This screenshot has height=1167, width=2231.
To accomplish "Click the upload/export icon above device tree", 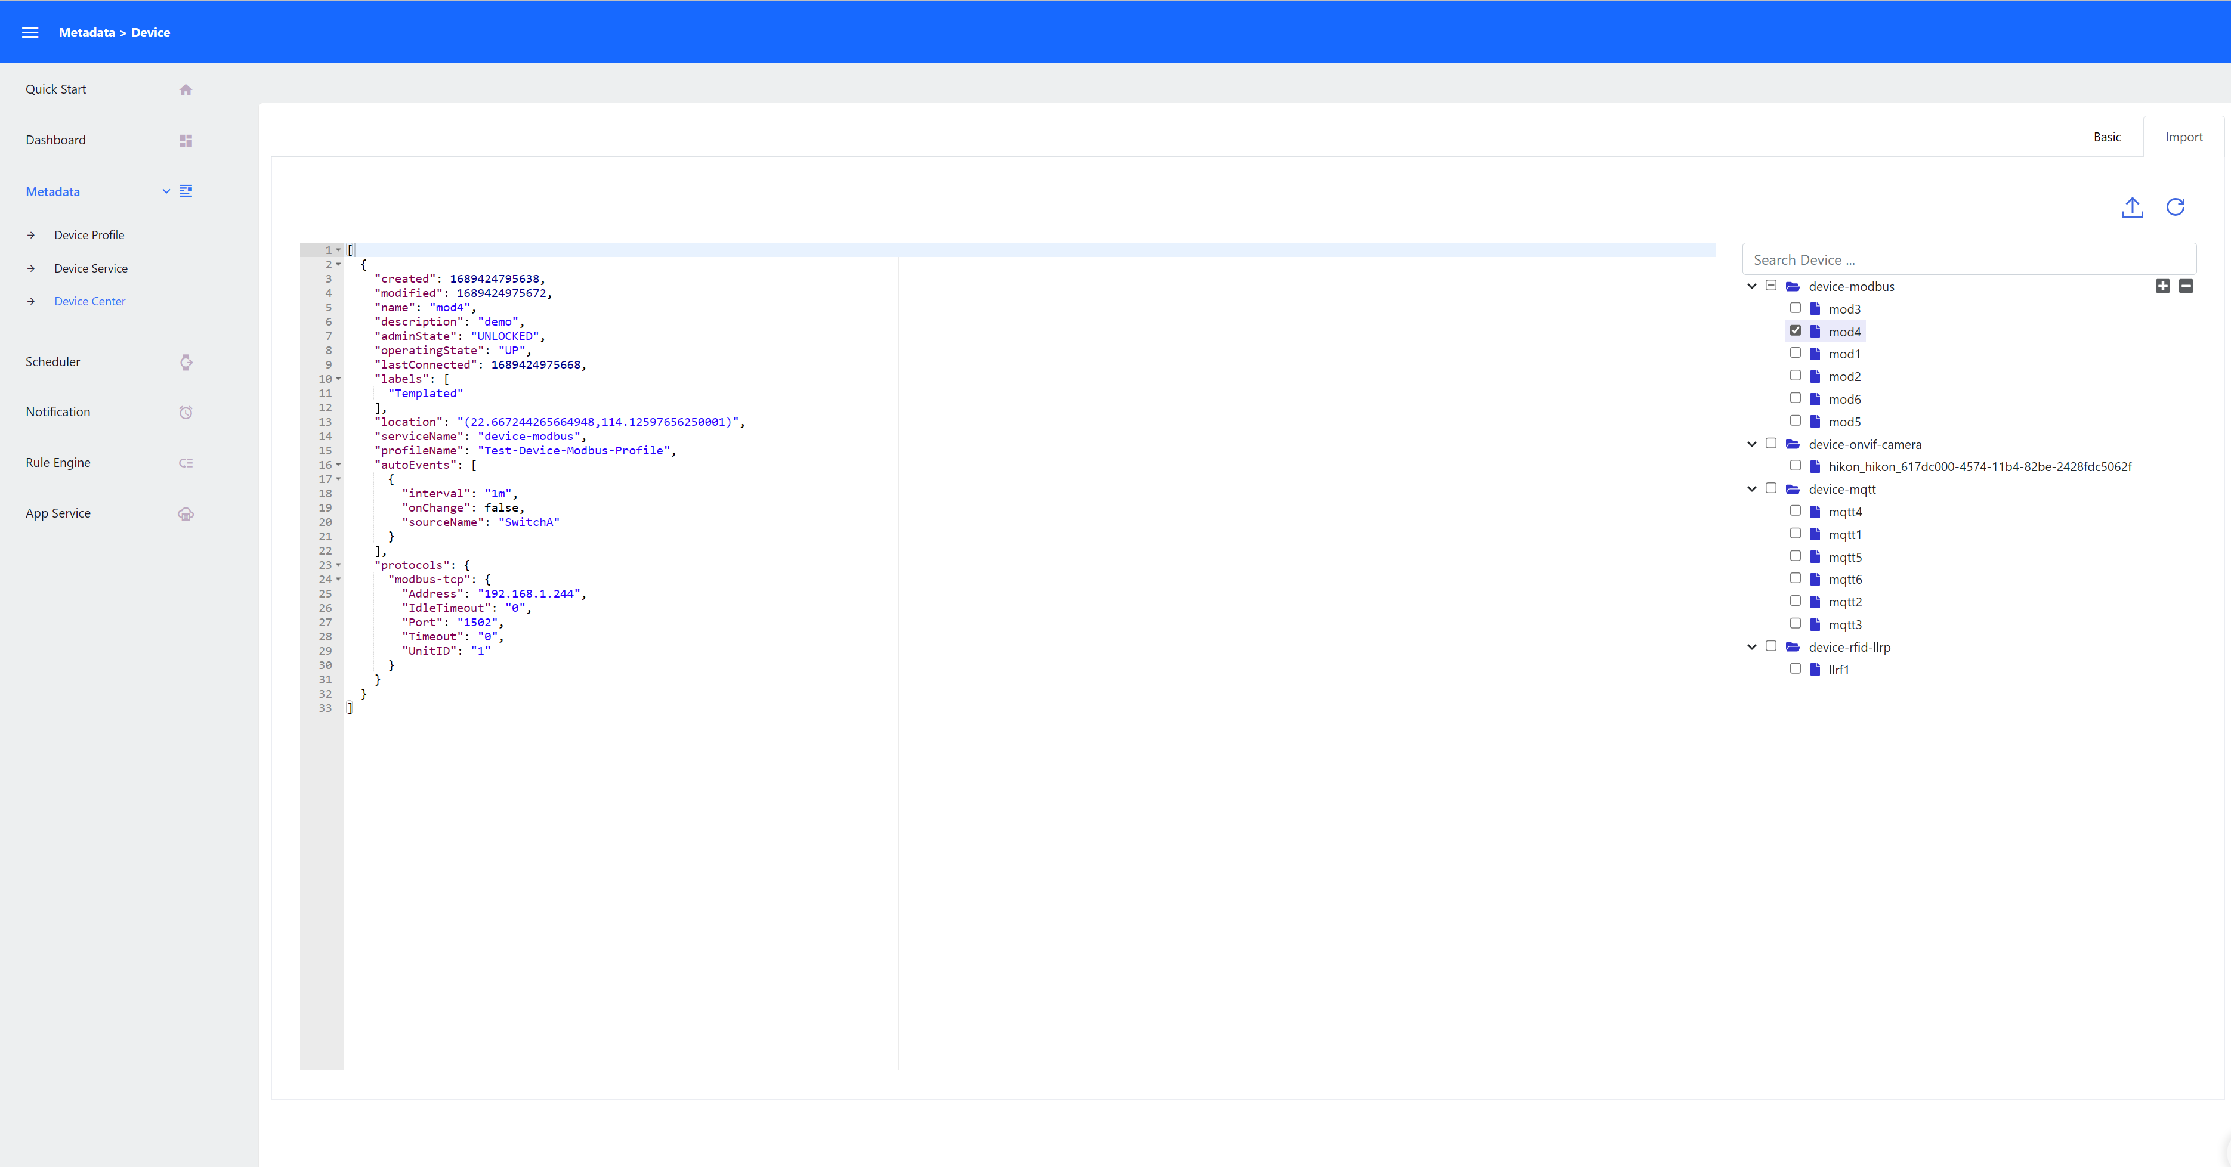I will click(2132, 208).
